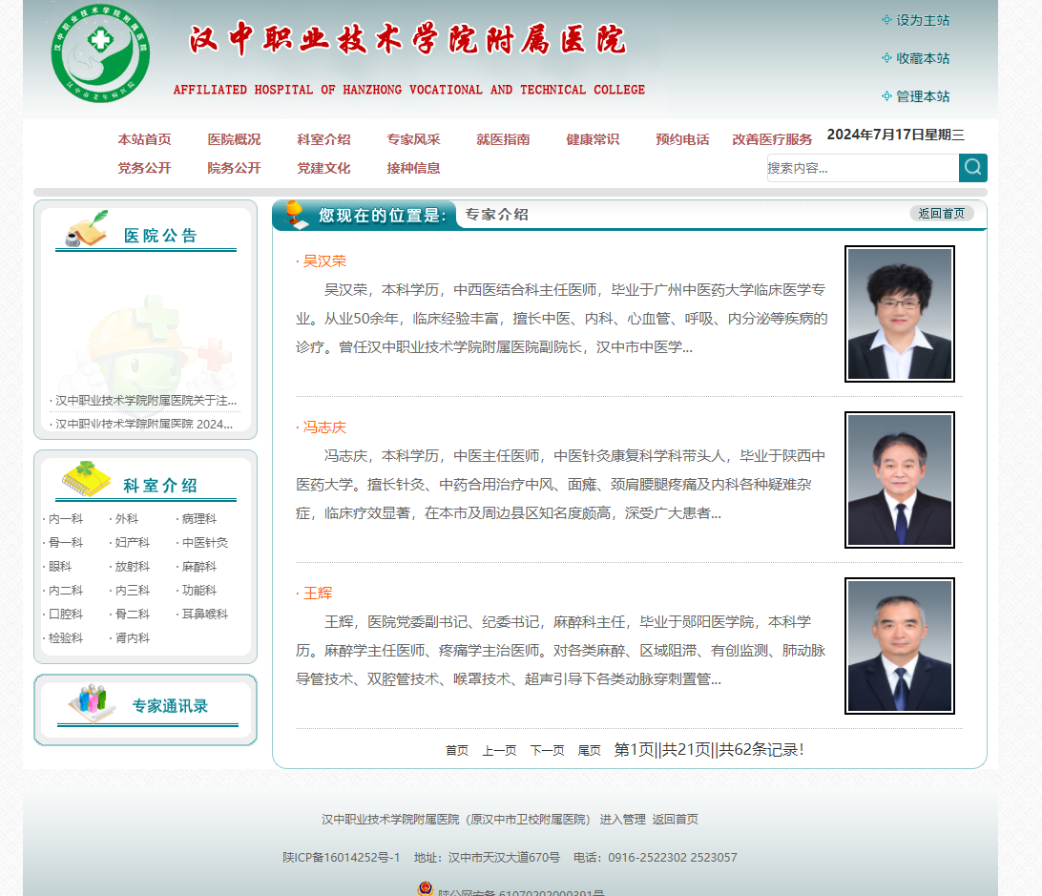1042x896 pixels.
Task: Open the 党建文化 menu item
Action: tap(323, 168)
